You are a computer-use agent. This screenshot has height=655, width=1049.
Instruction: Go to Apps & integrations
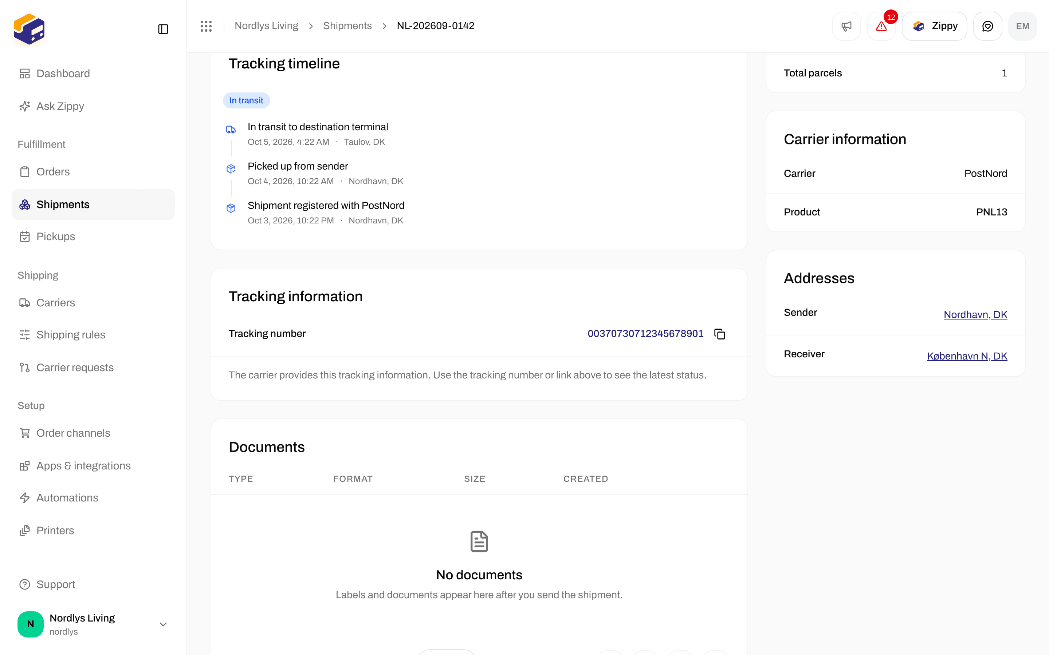(x=93, y=466)
